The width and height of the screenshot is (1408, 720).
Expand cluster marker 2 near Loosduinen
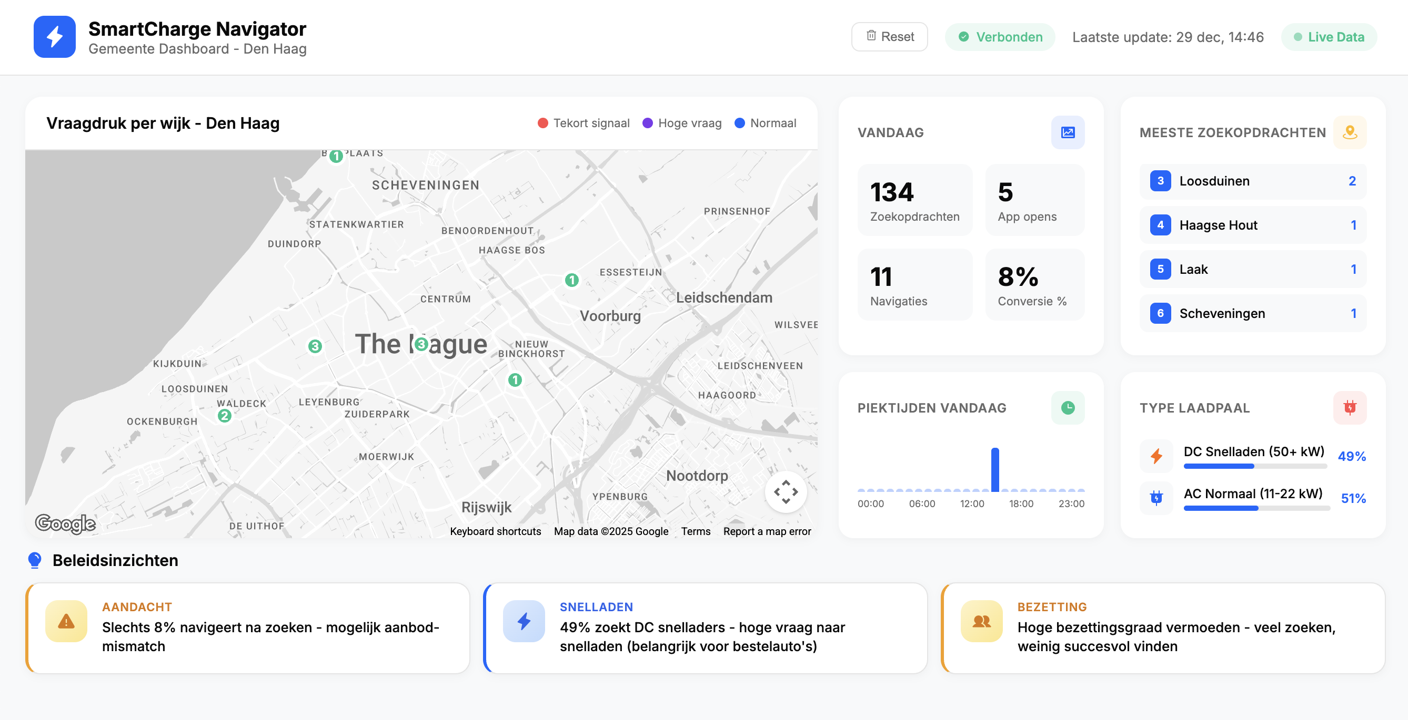click(x=225, y=415)
